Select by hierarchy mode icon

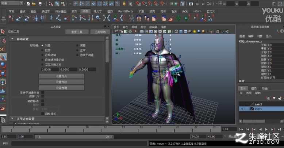(x=51, y=3)
